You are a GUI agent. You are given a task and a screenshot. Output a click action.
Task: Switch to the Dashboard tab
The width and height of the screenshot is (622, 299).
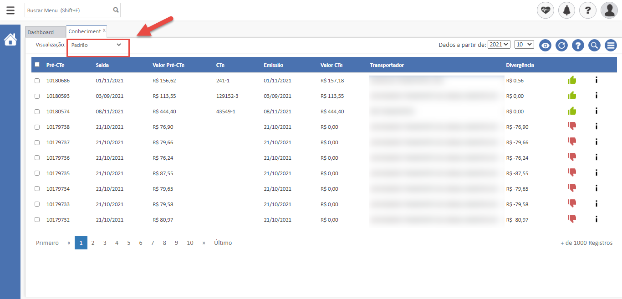pos(41,32)
